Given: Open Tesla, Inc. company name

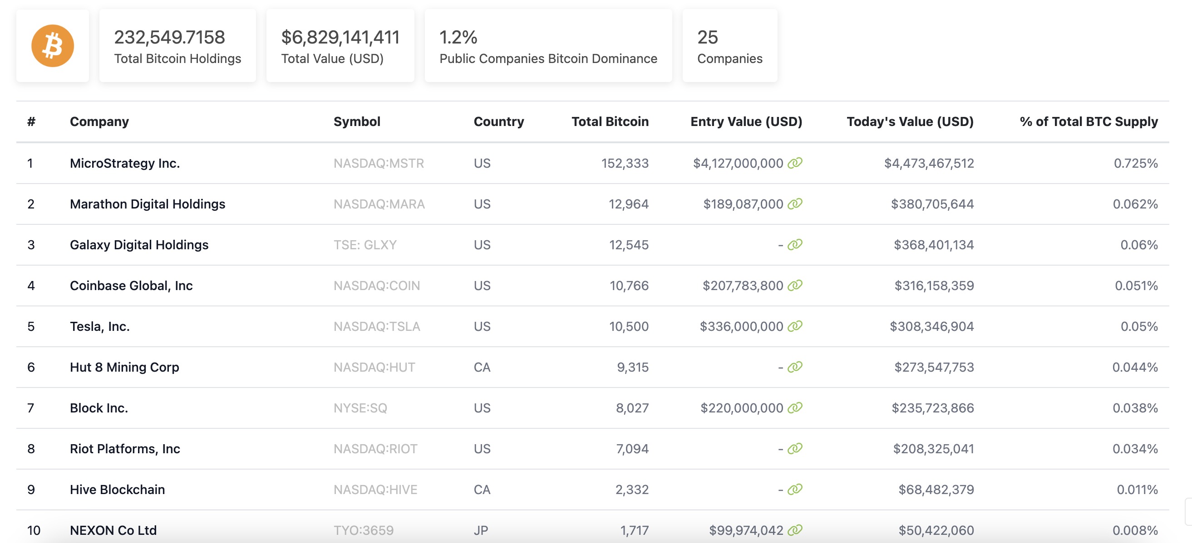Looking at the screenshot, I should point(100,326).
